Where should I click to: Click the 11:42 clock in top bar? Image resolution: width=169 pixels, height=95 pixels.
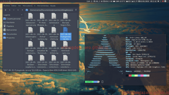pyautogui.click(x=153, y=1)
